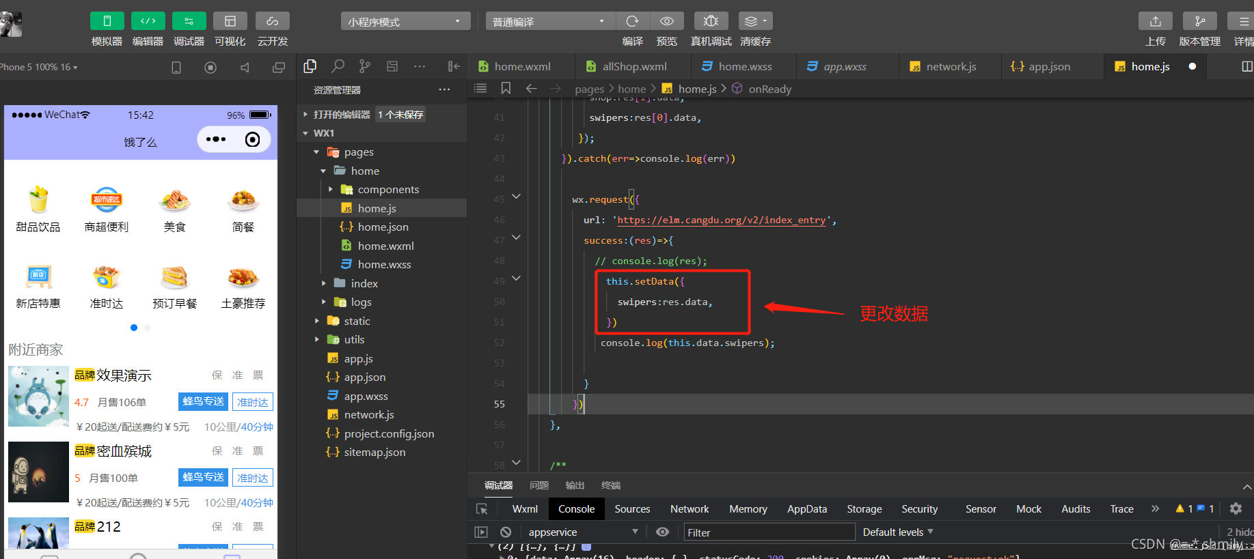Click the preview eye icon

click(x=667, y=21)
